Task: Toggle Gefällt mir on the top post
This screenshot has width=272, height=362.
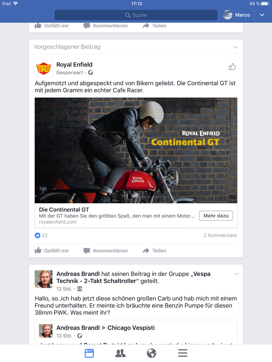Action: 52,26
